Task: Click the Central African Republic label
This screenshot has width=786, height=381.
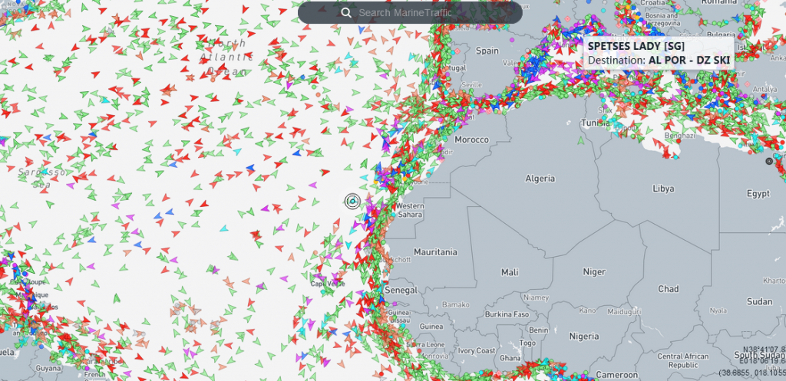Action: pos(682,360)
